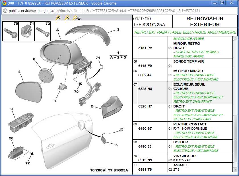Select part number 6490 S7
This screenshot has width=239, height=176.
[145, 129]
